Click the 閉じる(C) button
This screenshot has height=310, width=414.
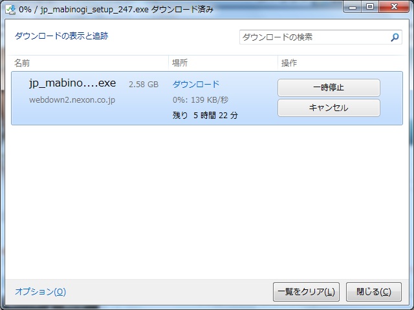pos(374,292)
